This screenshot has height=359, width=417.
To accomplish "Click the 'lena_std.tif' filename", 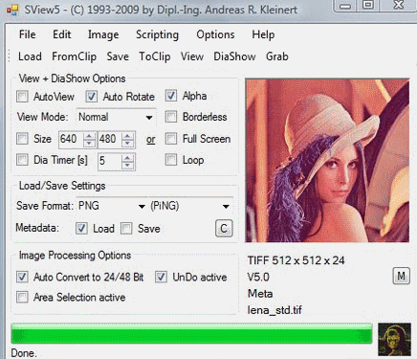I will click(x=274, y=310).
